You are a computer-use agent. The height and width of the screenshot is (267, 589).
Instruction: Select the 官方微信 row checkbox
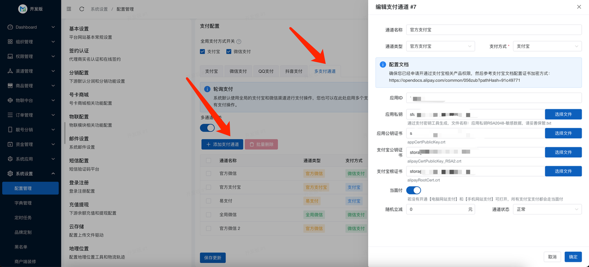click(x=209, y=174)
